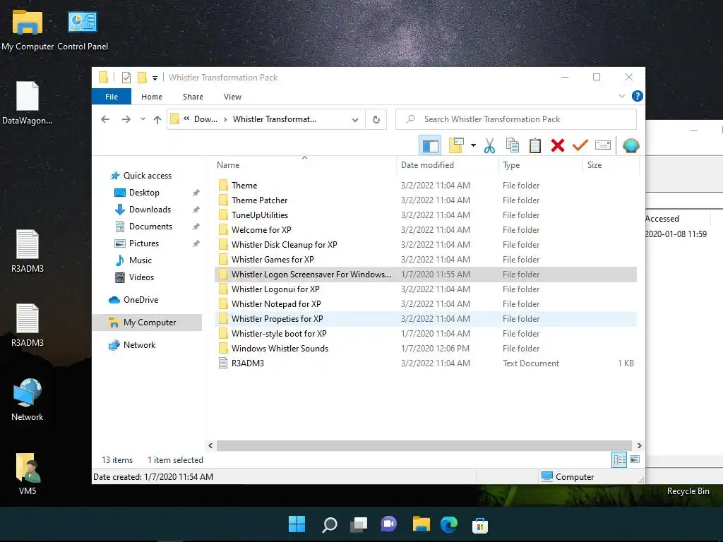Open the blue Help question mark

pos(638,96)
